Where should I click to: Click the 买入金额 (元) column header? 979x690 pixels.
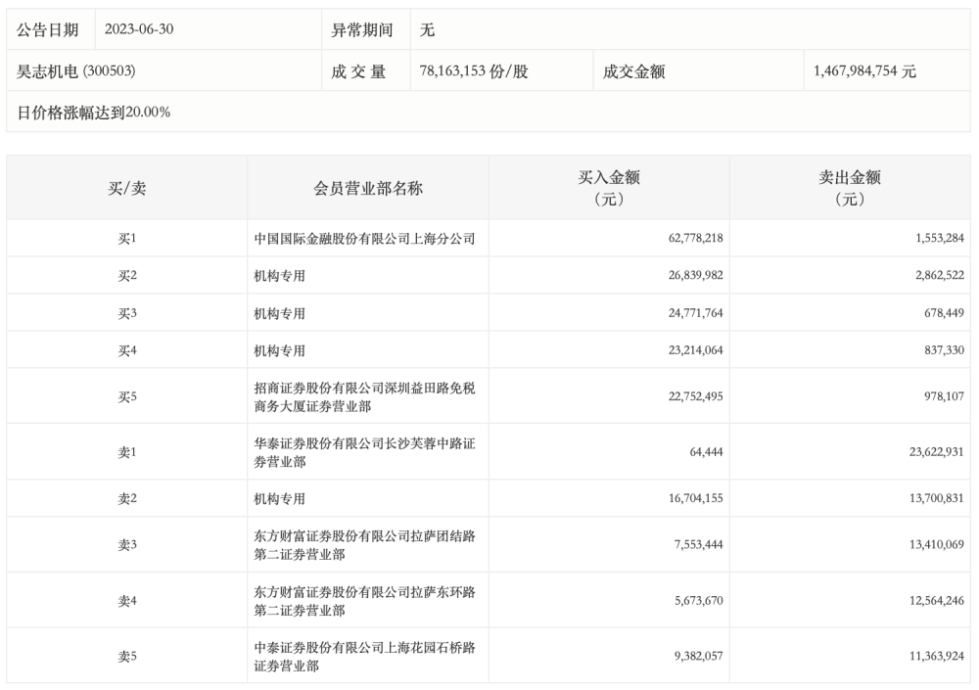pyautogui.click(x=609, y=188)
